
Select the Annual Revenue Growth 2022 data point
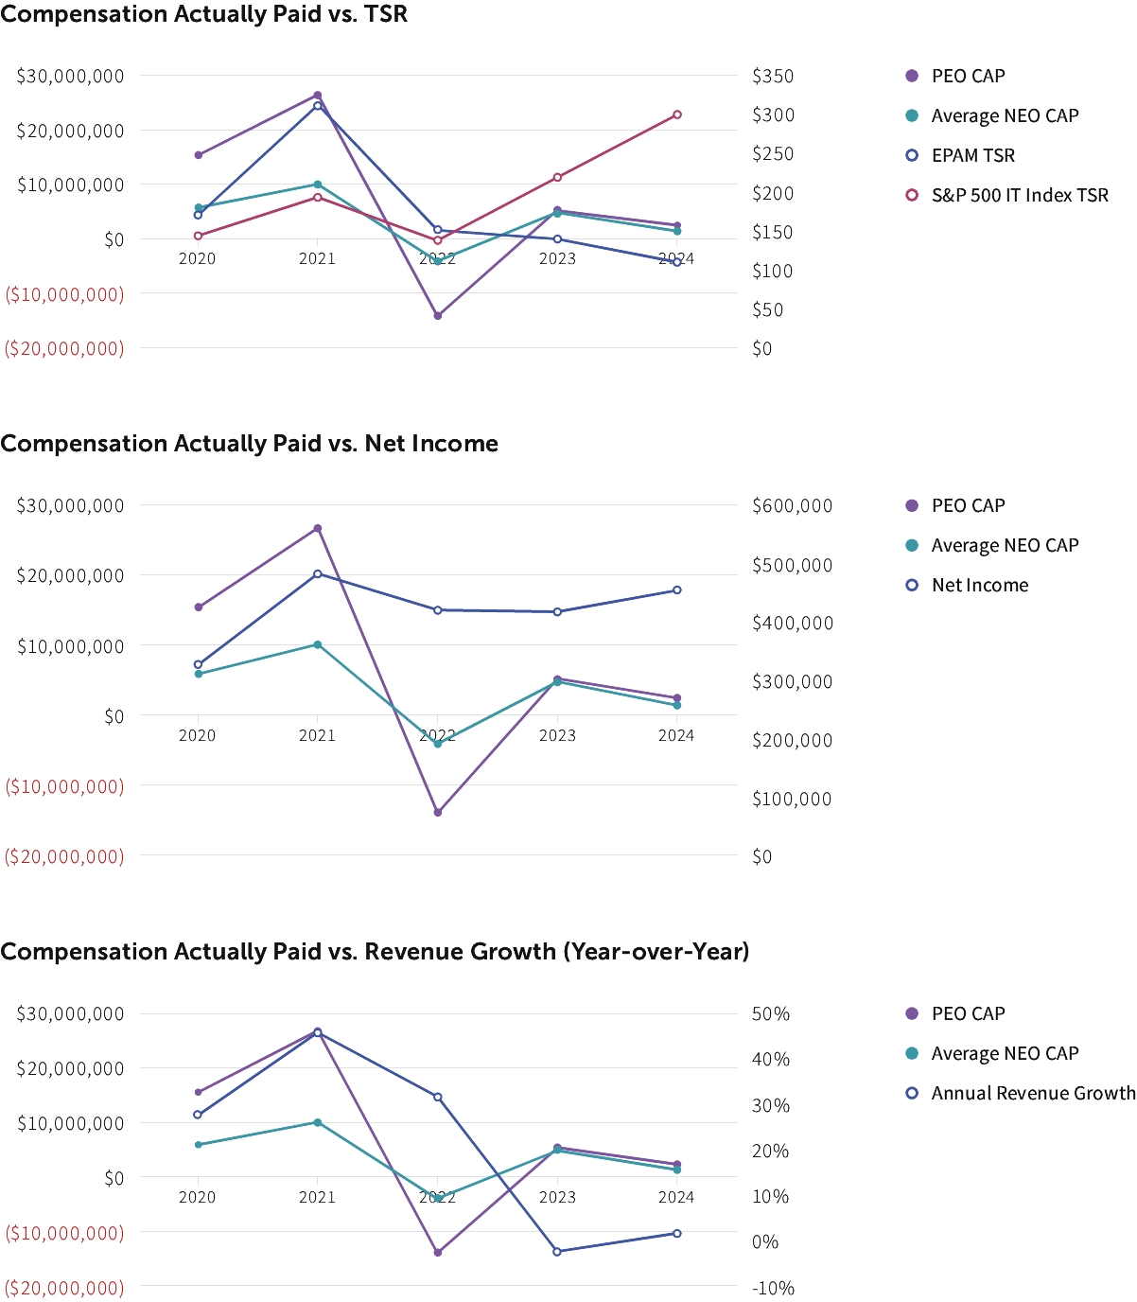[437, 1097]
